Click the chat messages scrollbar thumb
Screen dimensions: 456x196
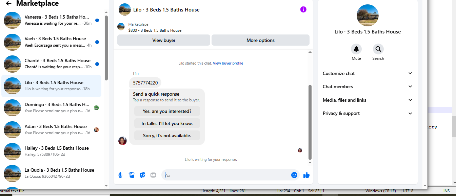coord(310,122)
